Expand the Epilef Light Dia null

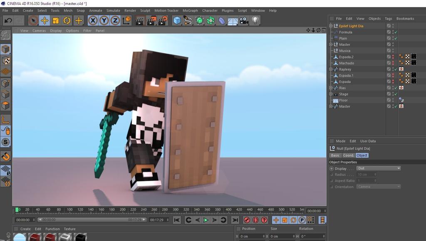[x=331, y=26]
